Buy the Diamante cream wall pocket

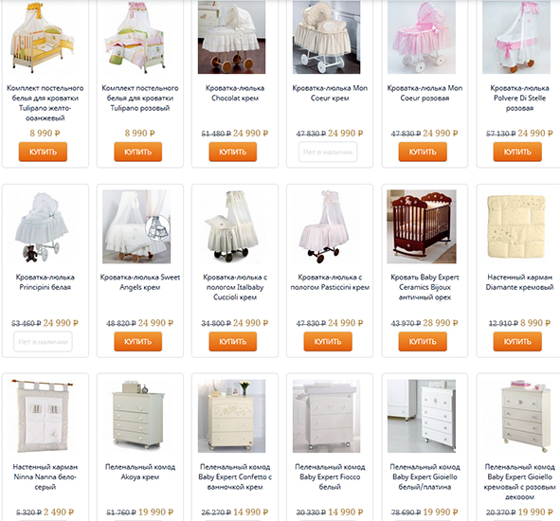tap(517, 341)
